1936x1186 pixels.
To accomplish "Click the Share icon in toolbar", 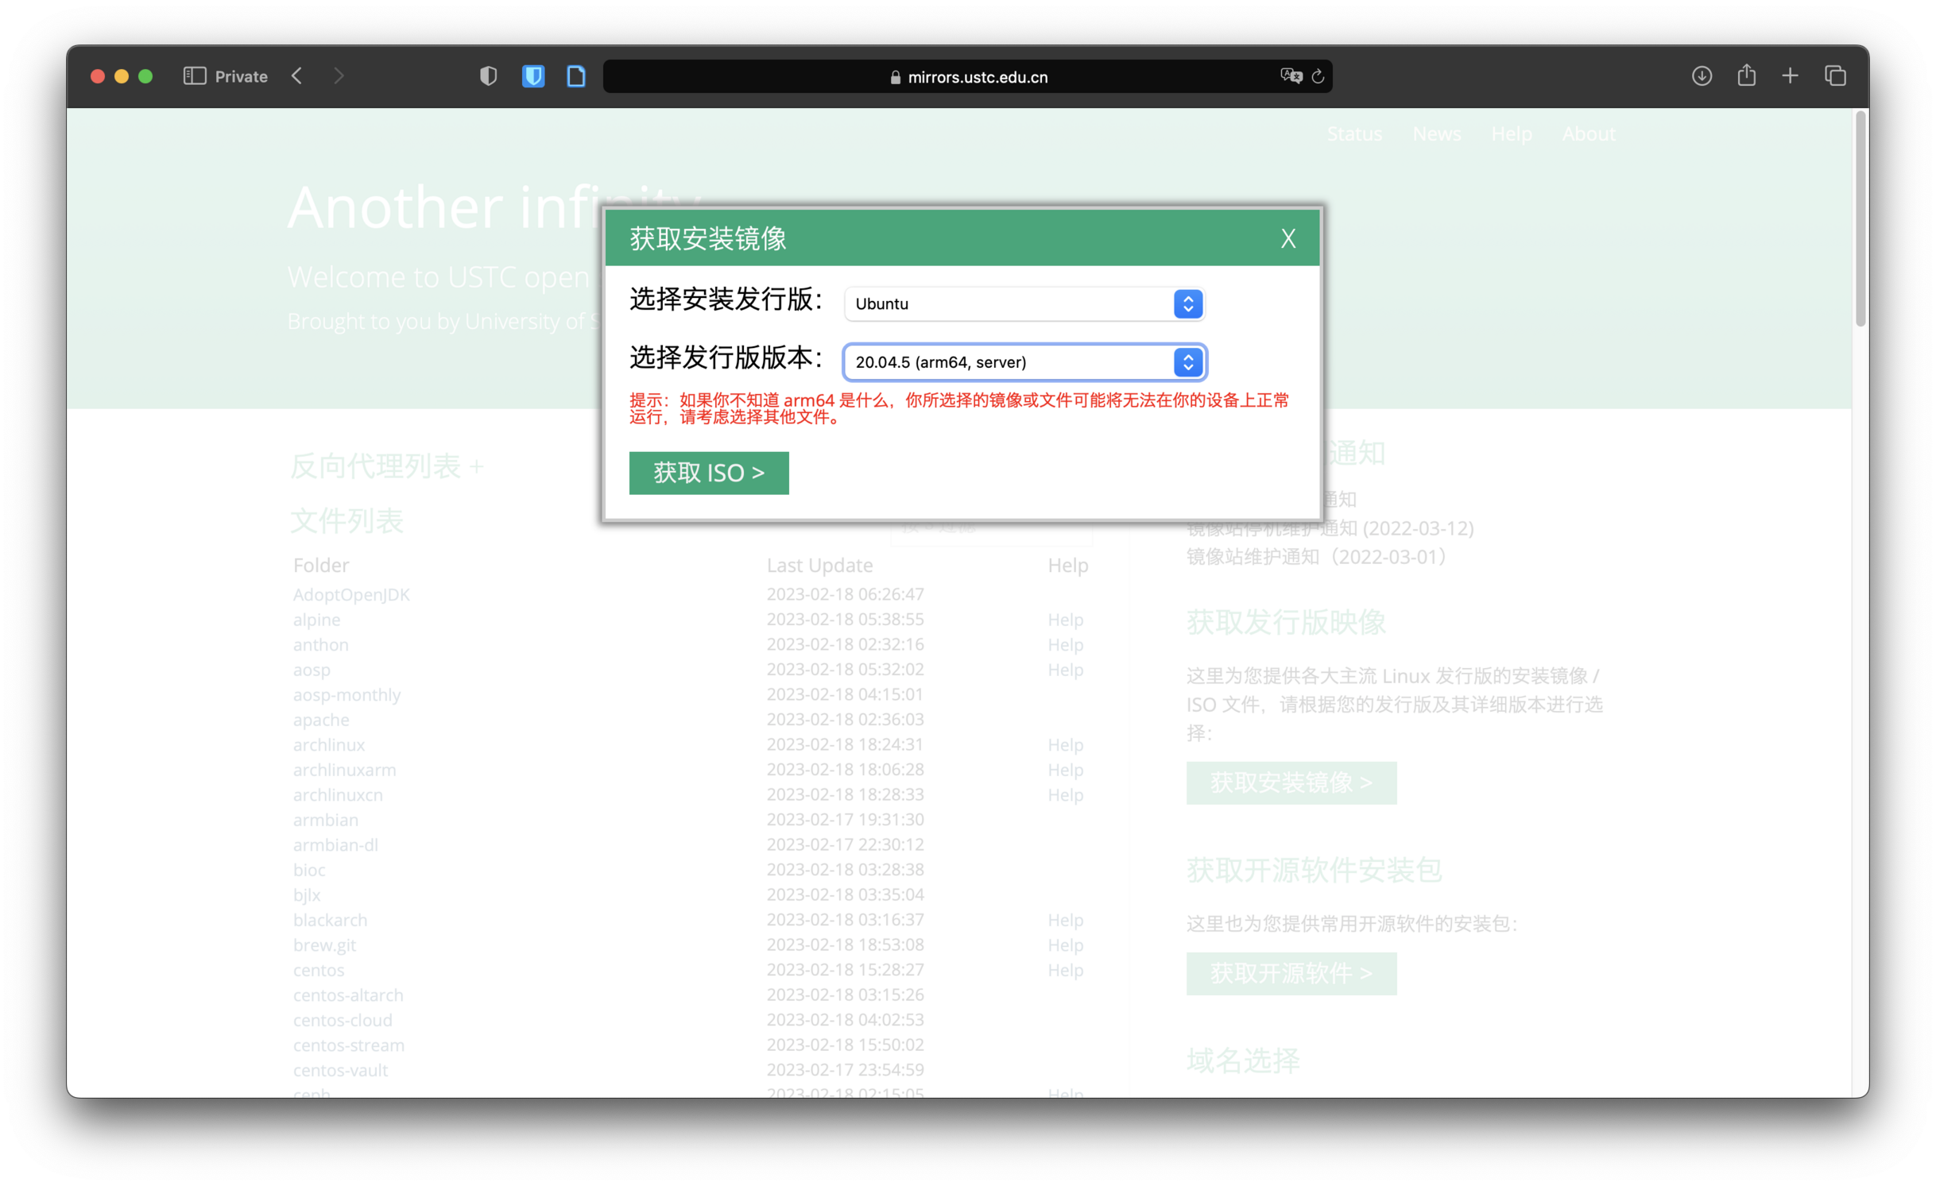I will tap(1746, 76).
